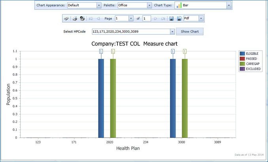Click the print current page icon
Screen dimensions: 268x162
82,18
